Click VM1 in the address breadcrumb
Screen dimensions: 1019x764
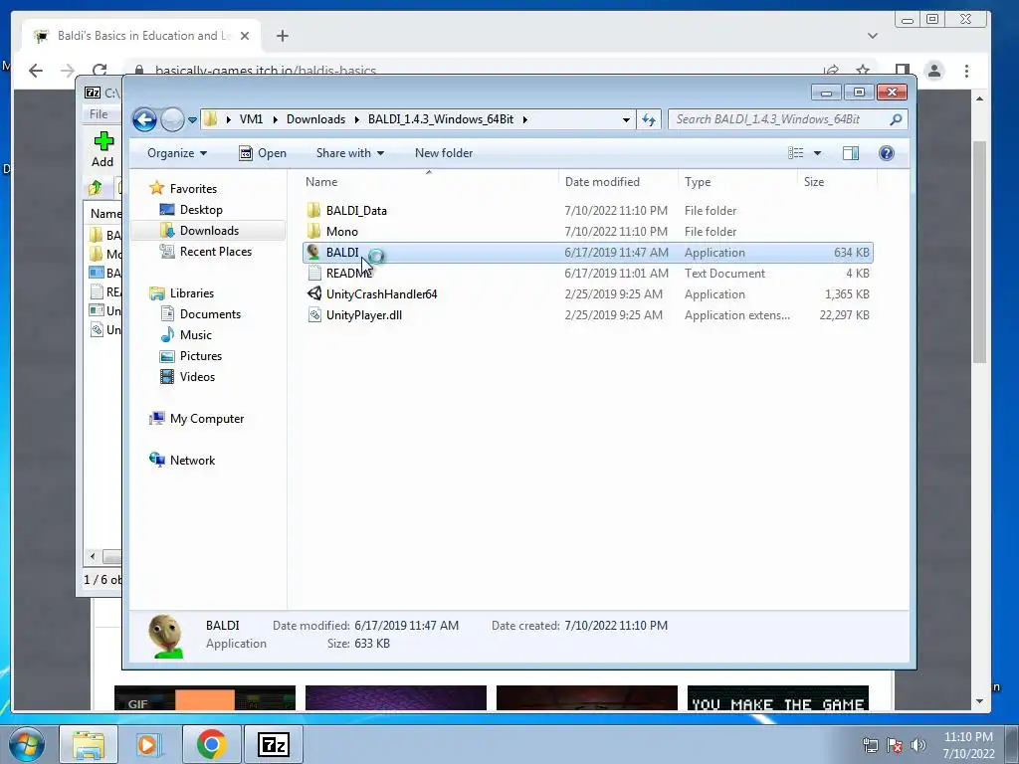[251, 119]
